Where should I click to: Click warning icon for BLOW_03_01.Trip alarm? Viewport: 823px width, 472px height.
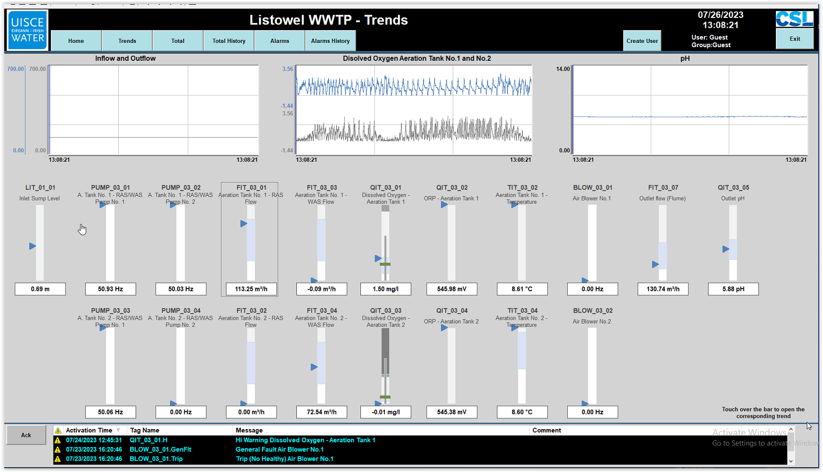coord(58,459)
